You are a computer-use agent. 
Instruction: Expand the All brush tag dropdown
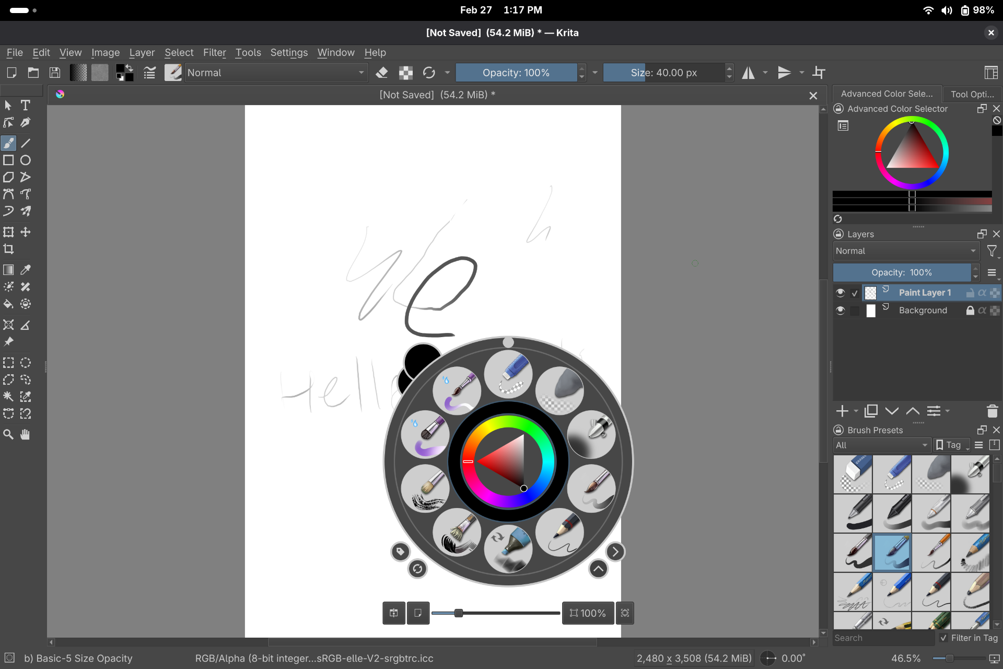click(x=881, y=445)
